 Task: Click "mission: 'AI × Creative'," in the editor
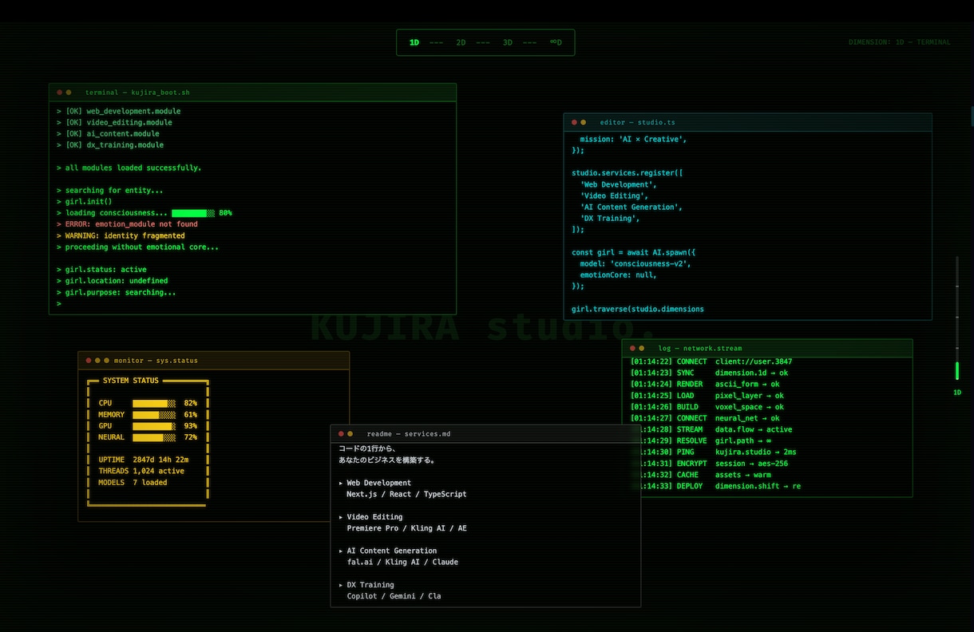tap(633, 139)
